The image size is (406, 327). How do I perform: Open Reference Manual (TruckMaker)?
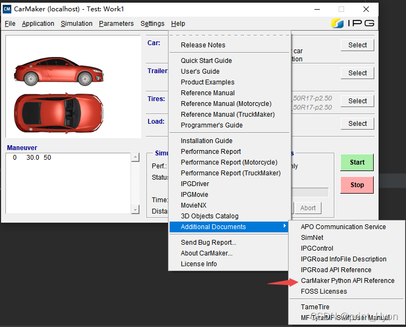[x=229, y=115]
